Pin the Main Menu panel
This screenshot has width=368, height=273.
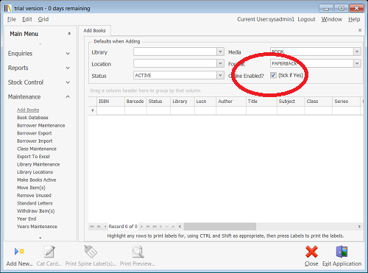[69, 34]
